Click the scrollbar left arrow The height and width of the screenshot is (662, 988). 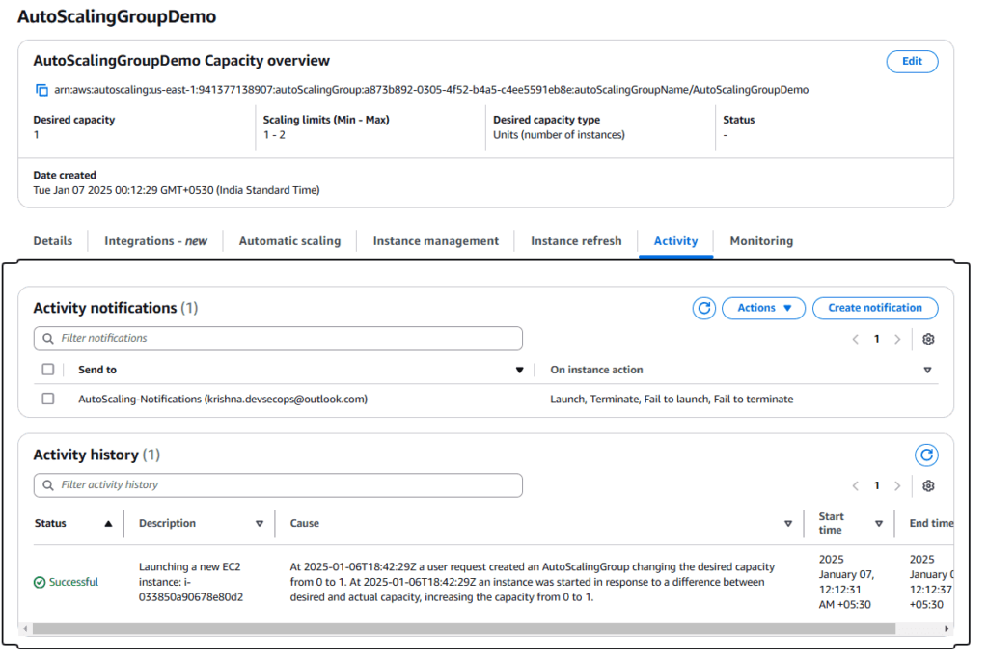pyautogui.click(x=24, y=629)
